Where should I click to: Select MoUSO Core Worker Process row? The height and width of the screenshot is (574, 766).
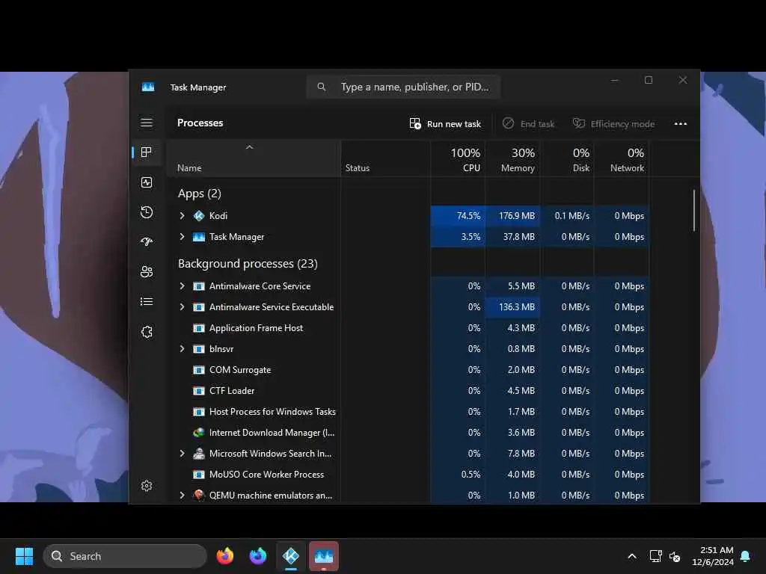[x=408, y=475]
